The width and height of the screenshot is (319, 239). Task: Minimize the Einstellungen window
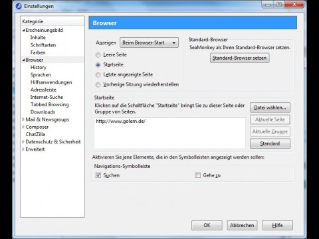point(268,5)
